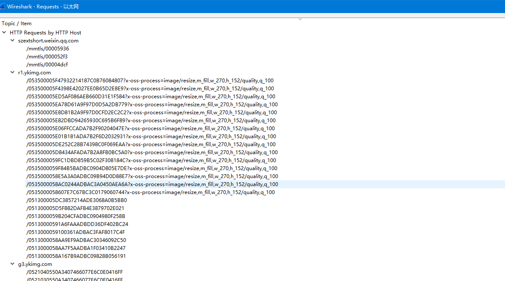This screenshot has width=505, height=281.
Task: Select request /0535000058E5A3A0ADBC09B94D0D88E7
Action: 152,176
